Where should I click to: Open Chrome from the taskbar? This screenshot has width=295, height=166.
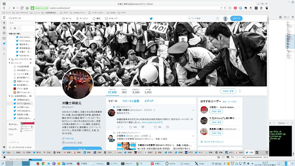(43, 164)
